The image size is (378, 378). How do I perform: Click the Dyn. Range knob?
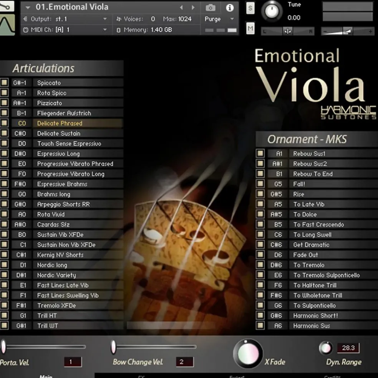[x=325, y=348]
